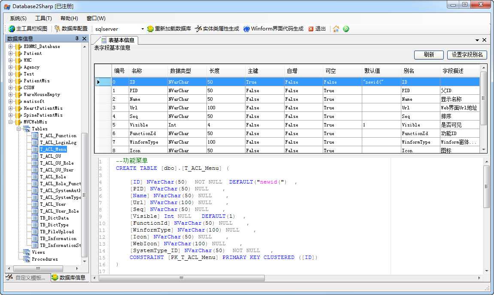Viewport: 494px width, 295px height.
Task: Click database tree vertical scrollbar thumb
Action: (84, 195)
